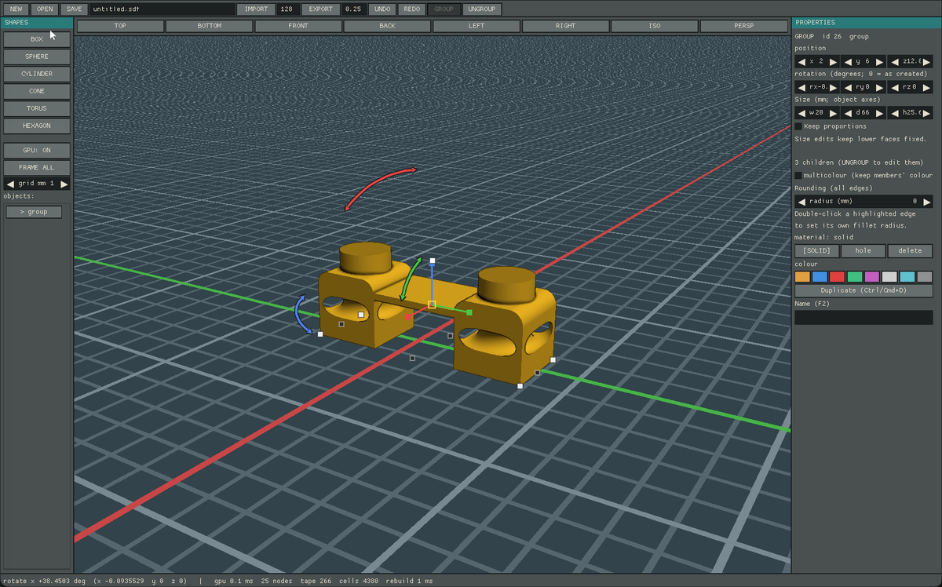The height and width of the screenshot is (587, 942).
Task: Delete the selected group
Action: point(911,251)
